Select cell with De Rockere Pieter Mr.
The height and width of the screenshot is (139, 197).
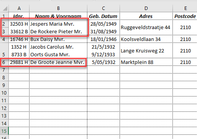(58, 31)
